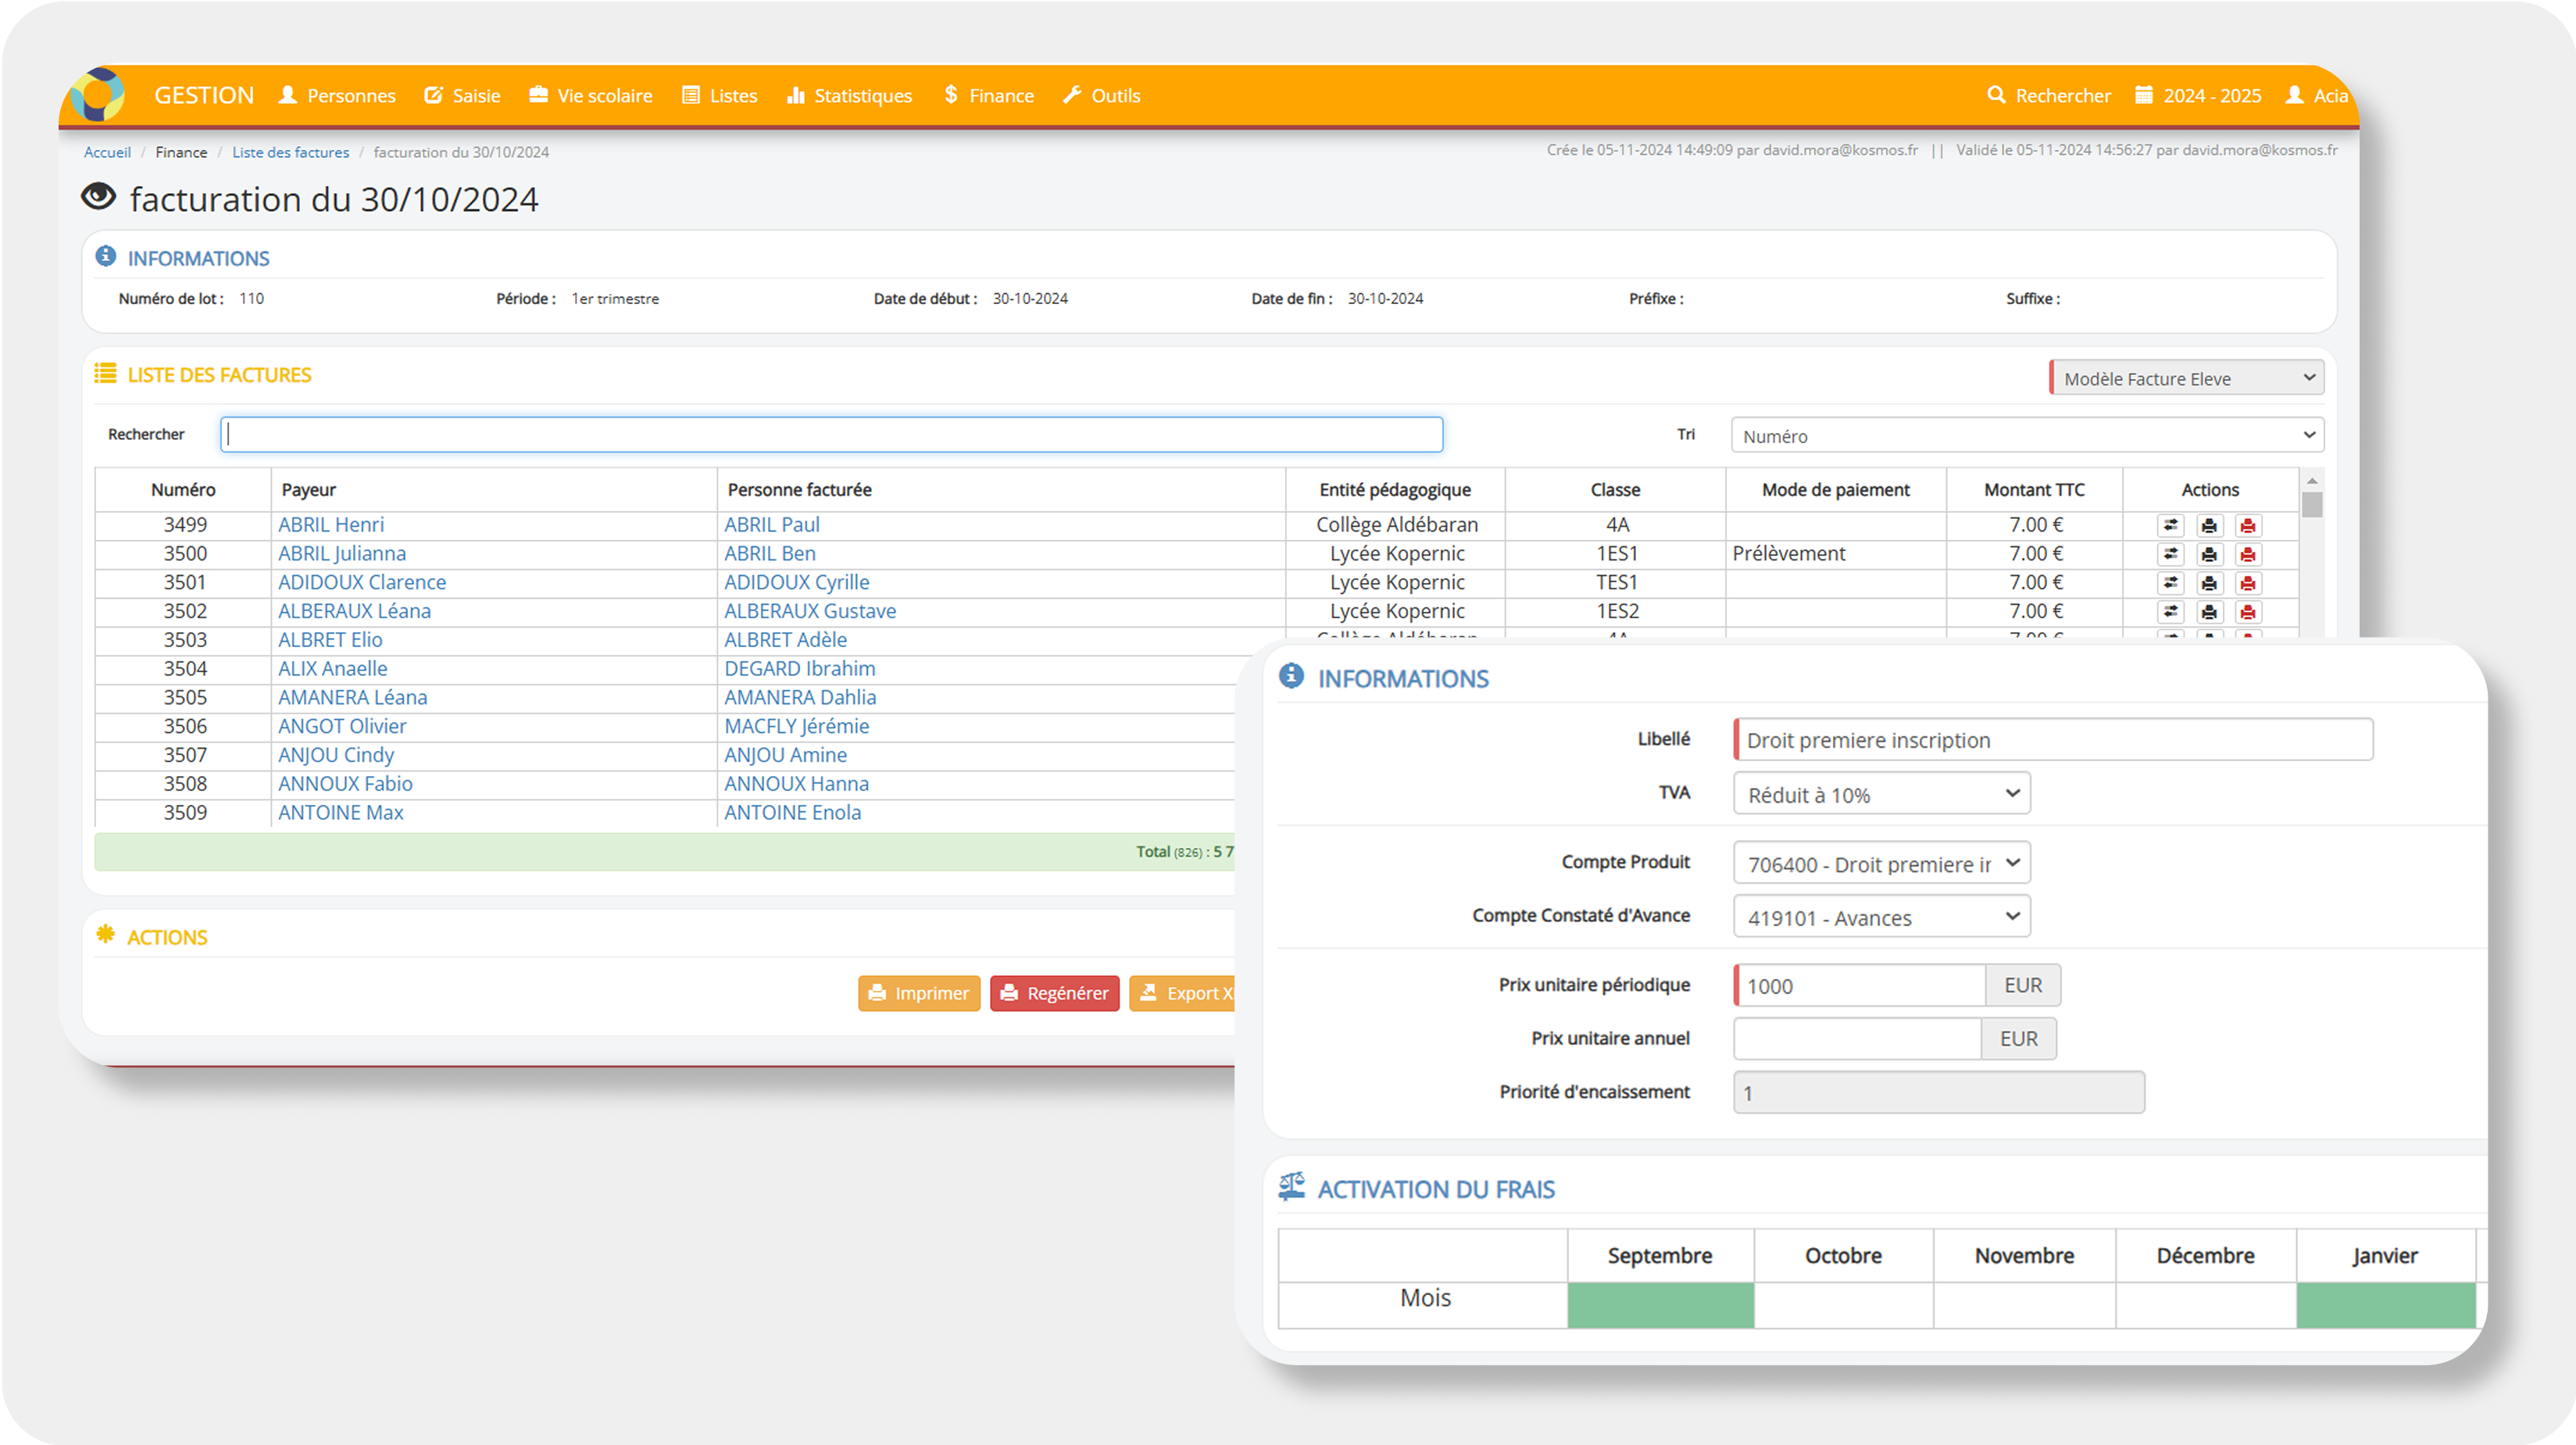Click the asterisk icon beside ACTIONS
Image resolution: width=2576 pixels, height=1445 pixels.
pyautogui.click(x=105, y=934)
